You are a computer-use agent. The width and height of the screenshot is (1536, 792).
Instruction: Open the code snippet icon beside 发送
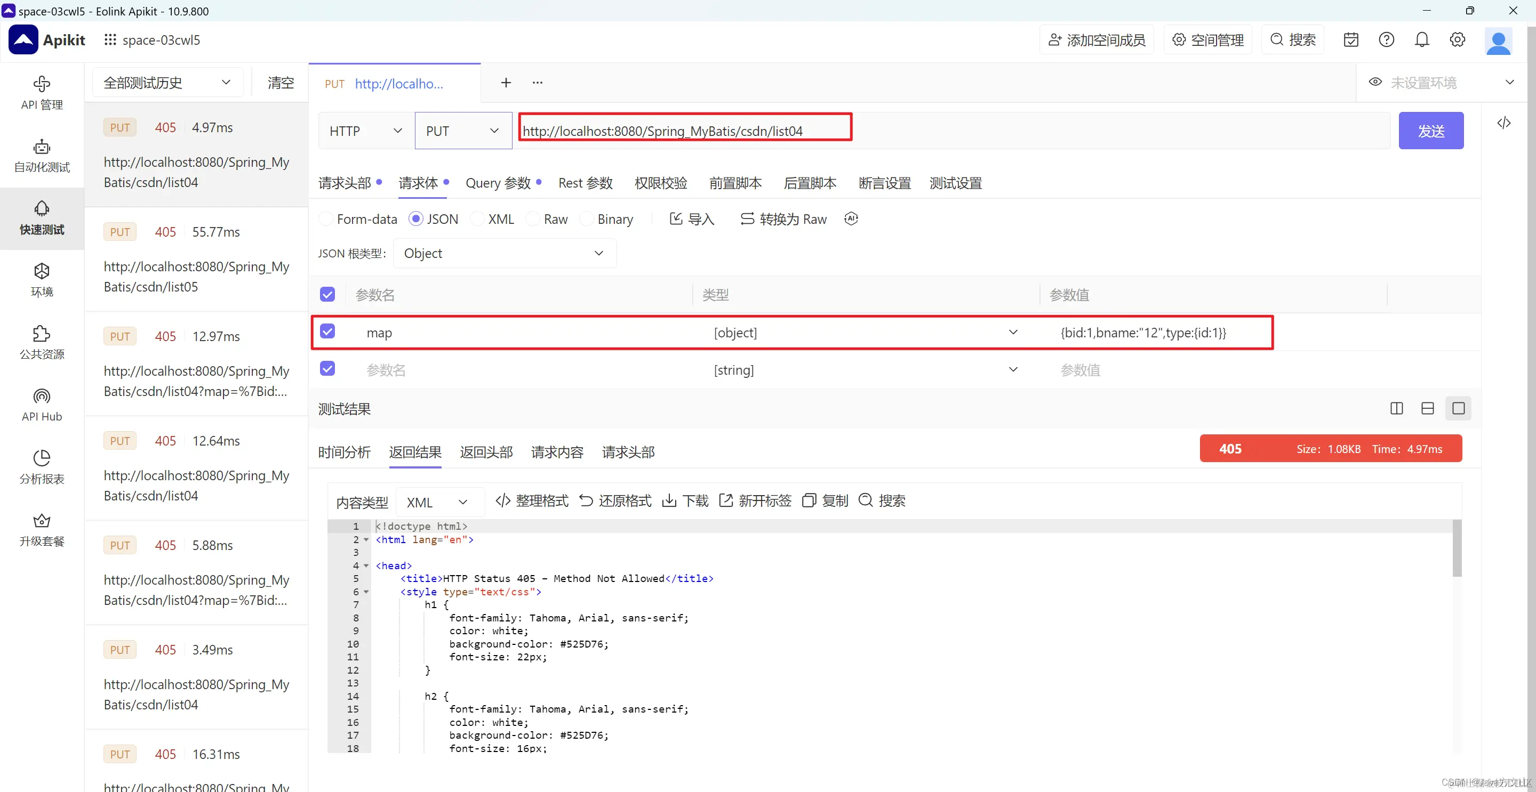[x=1503, y=123]
